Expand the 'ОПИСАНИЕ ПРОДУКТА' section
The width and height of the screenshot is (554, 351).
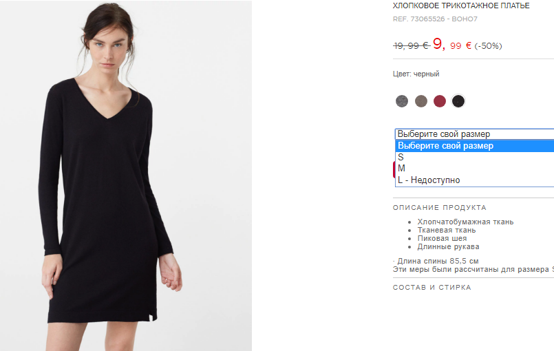(x=440, y=207)
